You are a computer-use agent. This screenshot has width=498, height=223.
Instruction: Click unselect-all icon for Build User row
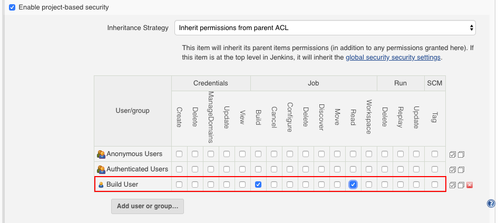(x=461, y=185)
